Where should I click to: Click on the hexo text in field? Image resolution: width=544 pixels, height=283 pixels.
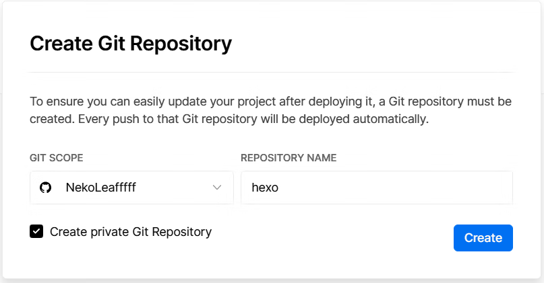tap(265, 188)
